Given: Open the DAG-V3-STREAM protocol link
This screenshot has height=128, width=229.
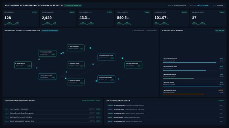Looking at the screenshot, I should point(203,6).
